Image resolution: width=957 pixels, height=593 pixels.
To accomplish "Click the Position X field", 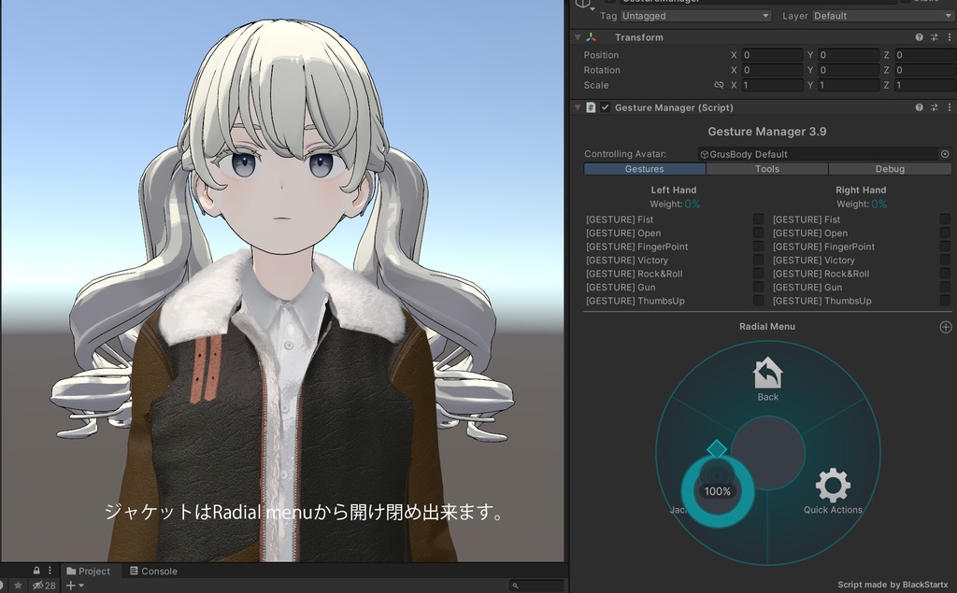I will [x=772, y=55].
